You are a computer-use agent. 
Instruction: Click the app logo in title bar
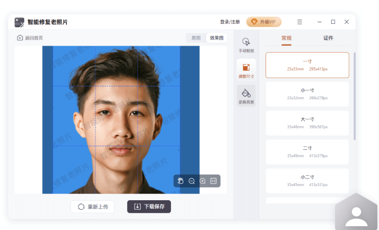pyautogui.click(x=20, y=22)
